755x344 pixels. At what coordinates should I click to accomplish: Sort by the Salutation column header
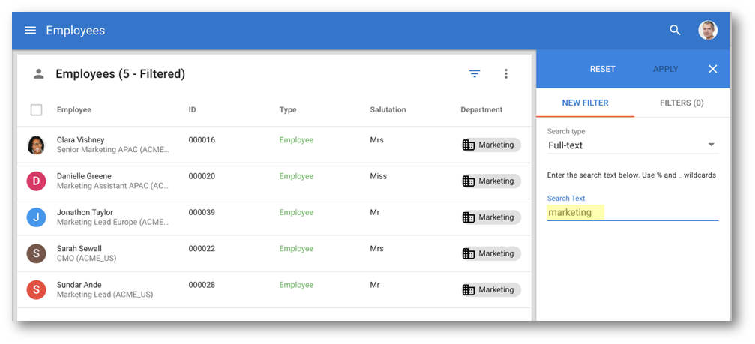[x=388, y=109]
